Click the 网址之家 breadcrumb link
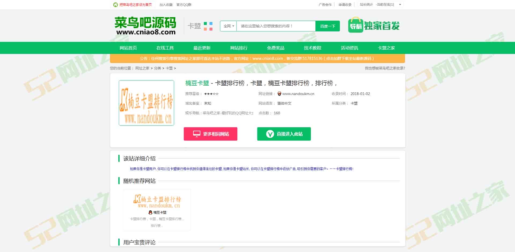 [x=142, y=68]
